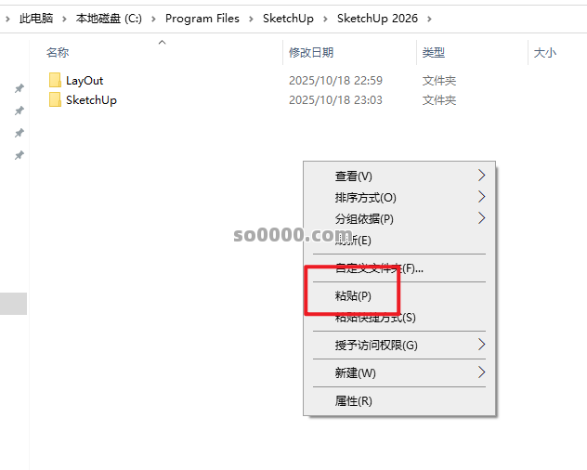Expand the 查看(V) submenu

[353, 176]
